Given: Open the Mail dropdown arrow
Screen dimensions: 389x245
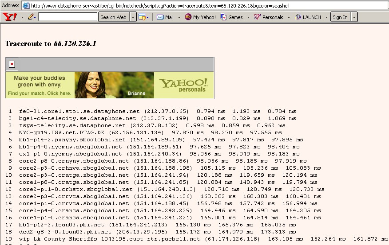Looking at the screenshot, I should click(179, 17).
